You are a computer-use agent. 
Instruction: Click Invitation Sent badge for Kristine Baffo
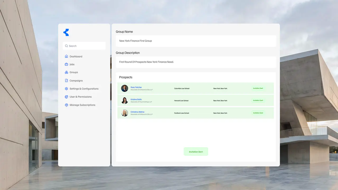[x=258, y=101]
